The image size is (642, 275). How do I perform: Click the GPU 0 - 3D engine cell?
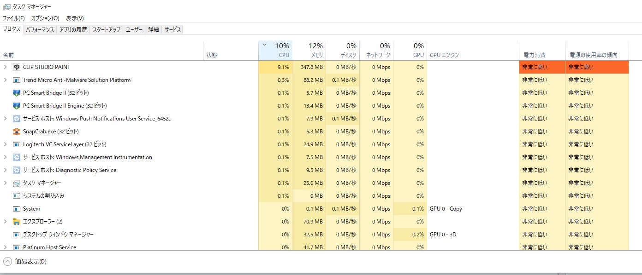pyautogui.click(x=473, y=235)
